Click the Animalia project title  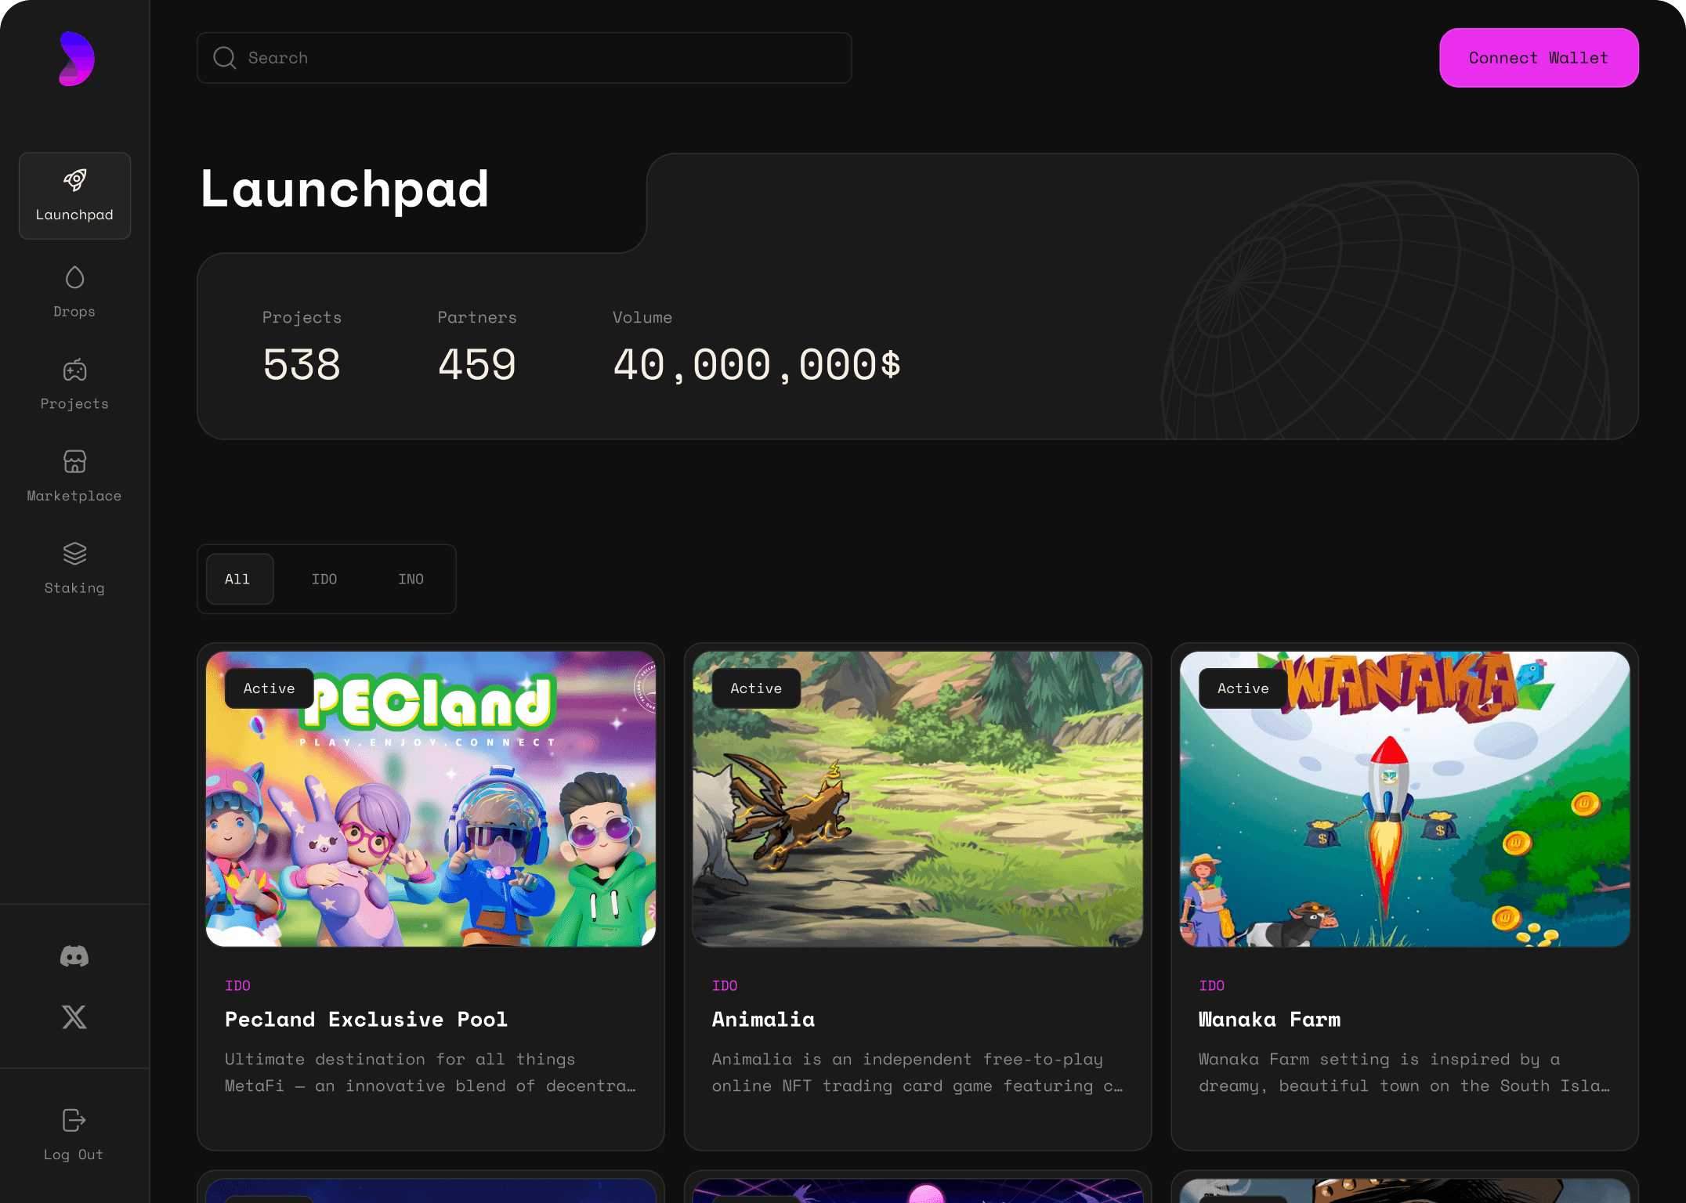point(763,1019)
